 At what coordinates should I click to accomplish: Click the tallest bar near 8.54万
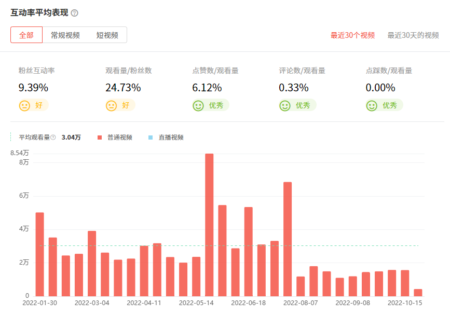[209, 225]
